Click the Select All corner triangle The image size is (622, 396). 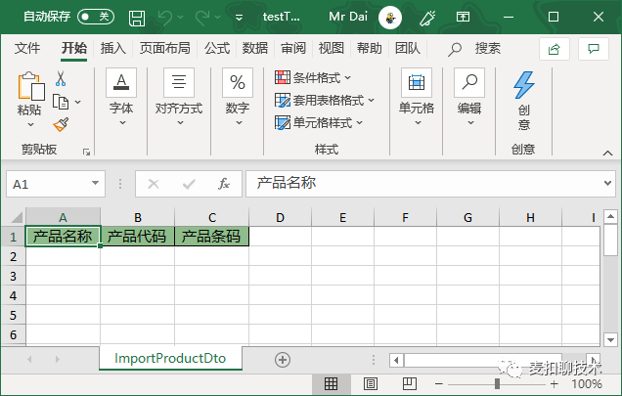[17, 217]
